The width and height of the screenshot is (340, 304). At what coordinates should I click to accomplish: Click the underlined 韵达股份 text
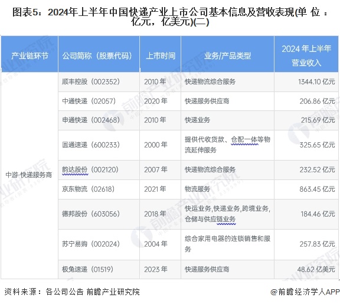tap(74, 169)
